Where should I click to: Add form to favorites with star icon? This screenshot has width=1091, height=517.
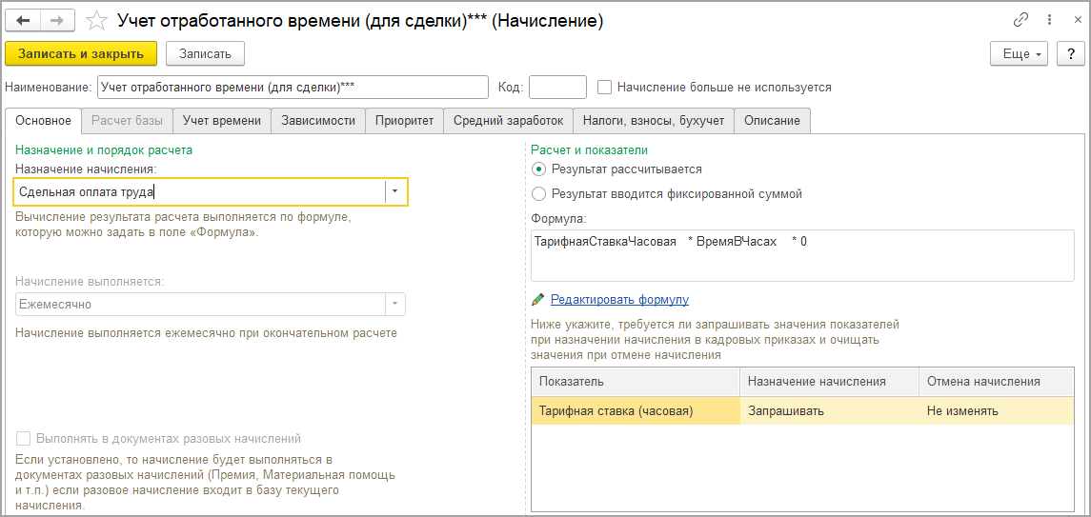[96, 20]
